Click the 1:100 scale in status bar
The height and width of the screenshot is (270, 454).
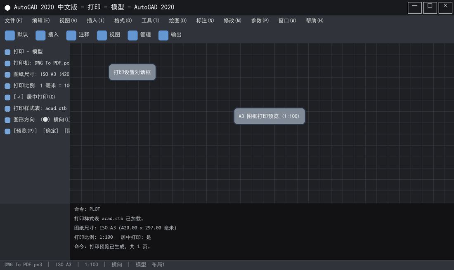click(91, 265)
